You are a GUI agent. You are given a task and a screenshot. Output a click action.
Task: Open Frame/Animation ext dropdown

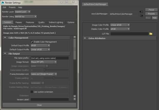[x=44, y=74]
